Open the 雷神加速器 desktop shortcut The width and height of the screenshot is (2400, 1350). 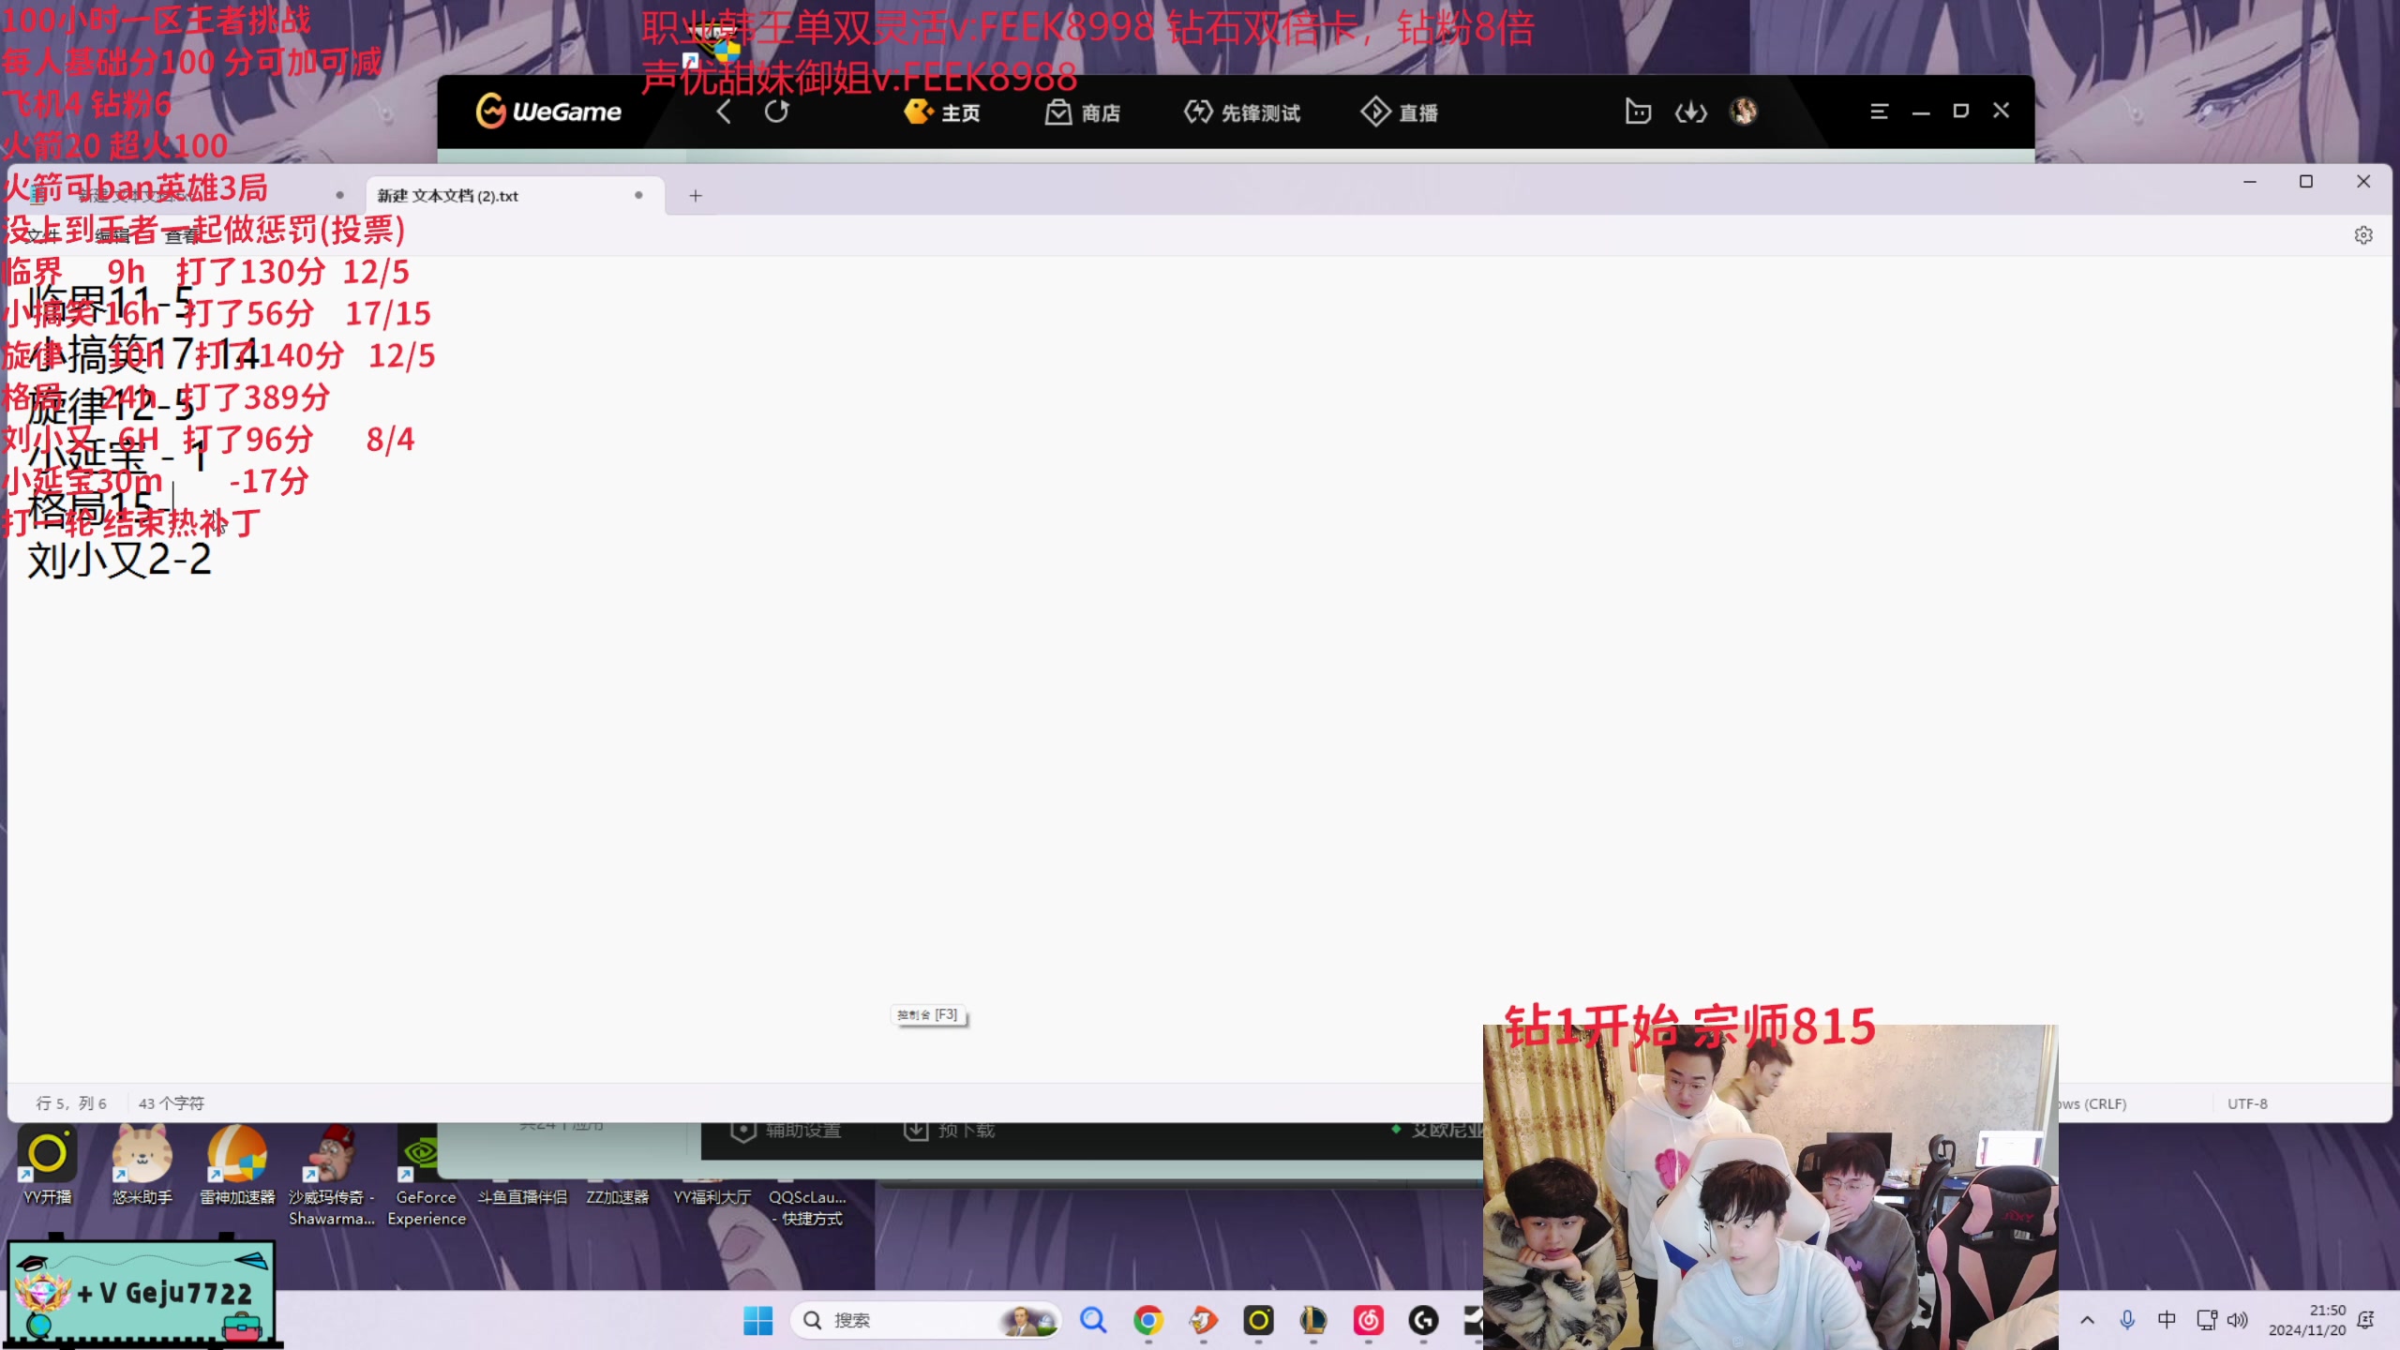click(237, 1167)
